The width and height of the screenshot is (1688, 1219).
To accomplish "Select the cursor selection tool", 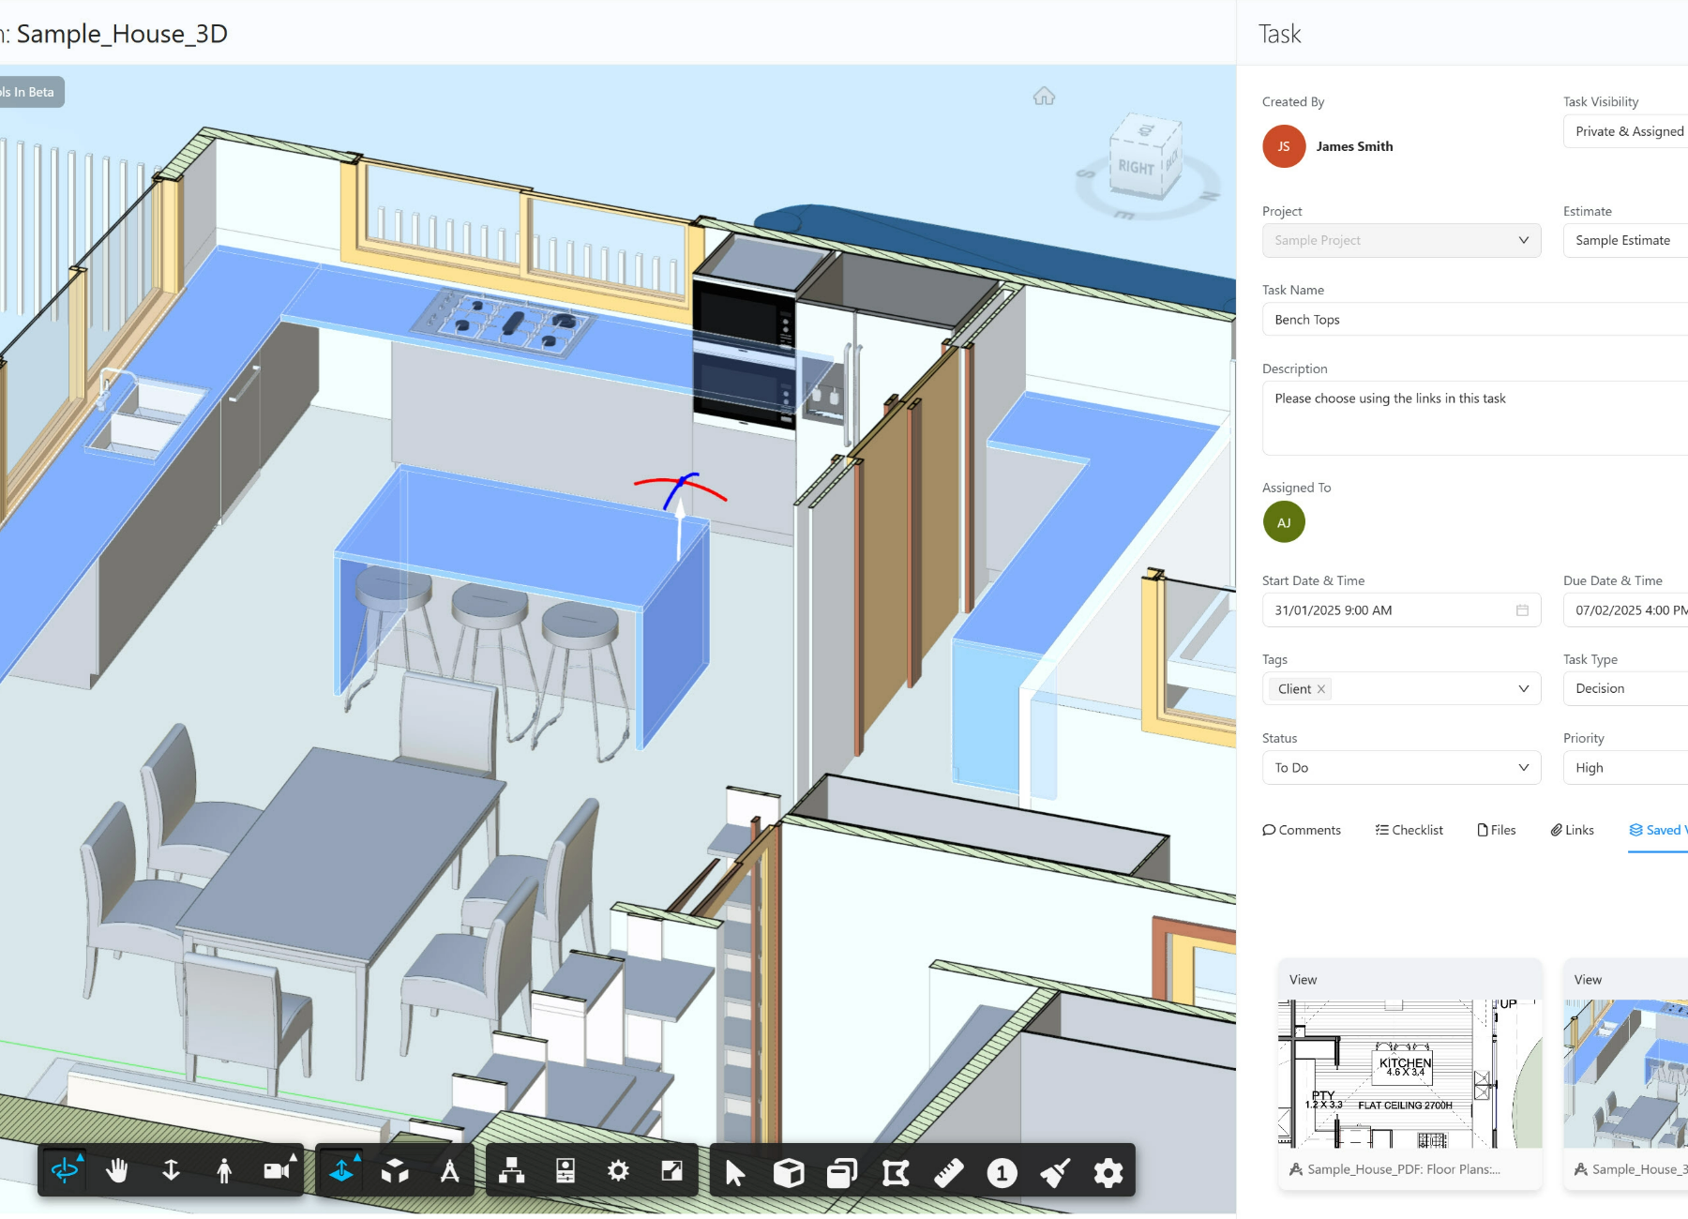I will tap(734, 1170).
